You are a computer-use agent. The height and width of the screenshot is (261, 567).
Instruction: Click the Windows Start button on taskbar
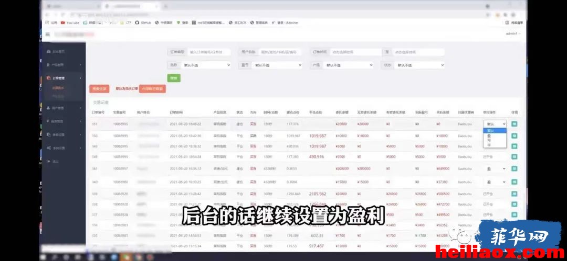pyautogui.click(x=44, y=257)
